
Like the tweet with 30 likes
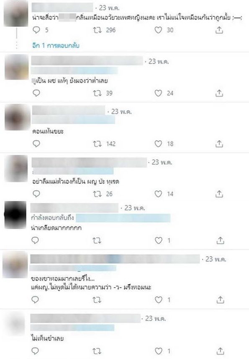point(158,30)
